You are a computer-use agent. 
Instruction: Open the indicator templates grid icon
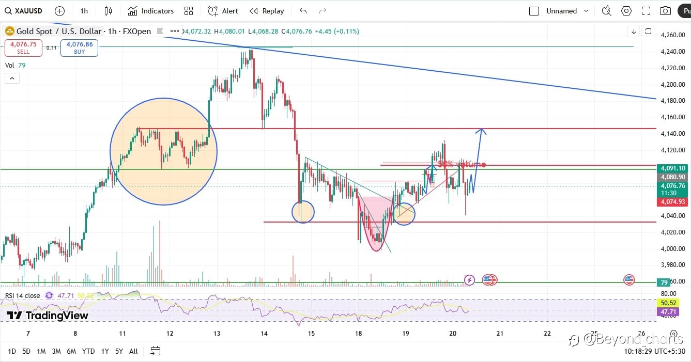pyautogui.click(x=189, y=11)
